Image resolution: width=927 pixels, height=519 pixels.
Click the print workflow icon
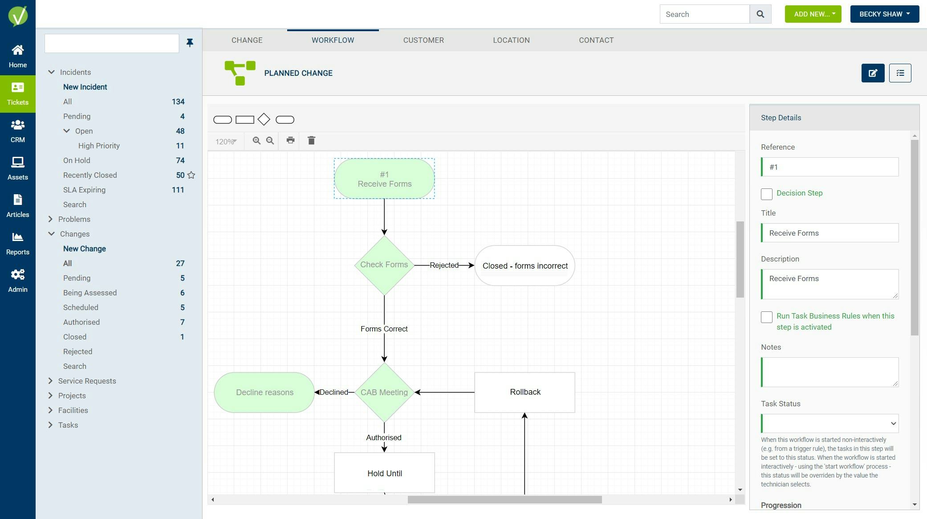click(x=290, y=141)
